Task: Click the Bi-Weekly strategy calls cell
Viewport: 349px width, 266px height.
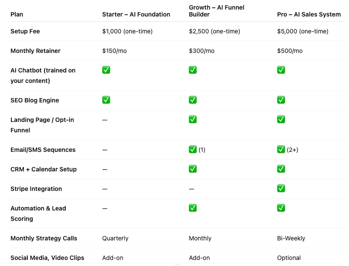Action: click(x=291, y=238)
